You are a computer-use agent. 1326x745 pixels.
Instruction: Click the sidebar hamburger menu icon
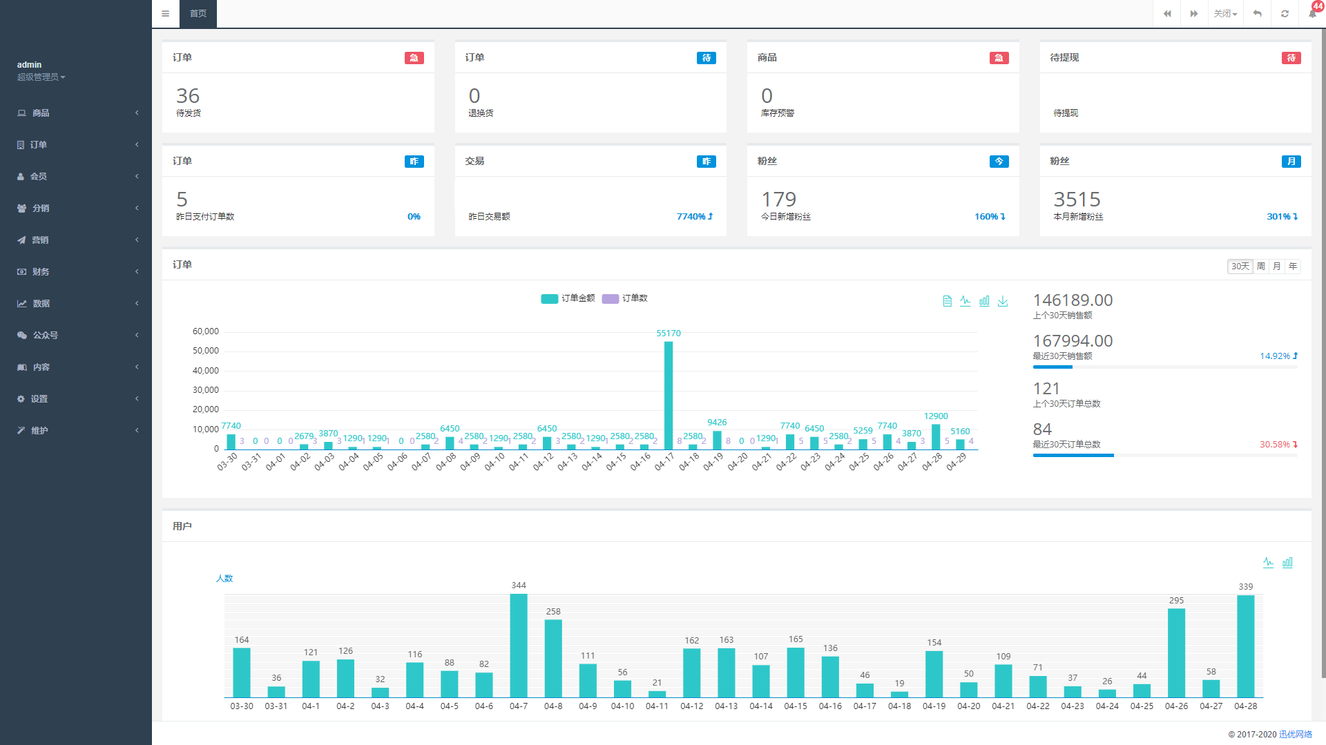(165, 14)
